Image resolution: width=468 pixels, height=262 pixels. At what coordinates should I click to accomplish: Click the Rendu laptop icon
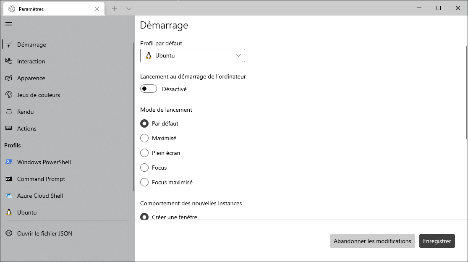point(9,111)
